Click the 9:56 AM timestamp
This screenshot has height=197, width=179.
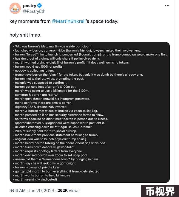click(18, 190)
